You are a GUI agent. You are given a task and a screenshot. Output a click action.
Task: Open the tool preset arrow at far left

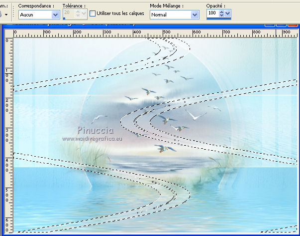coord(6,14)
